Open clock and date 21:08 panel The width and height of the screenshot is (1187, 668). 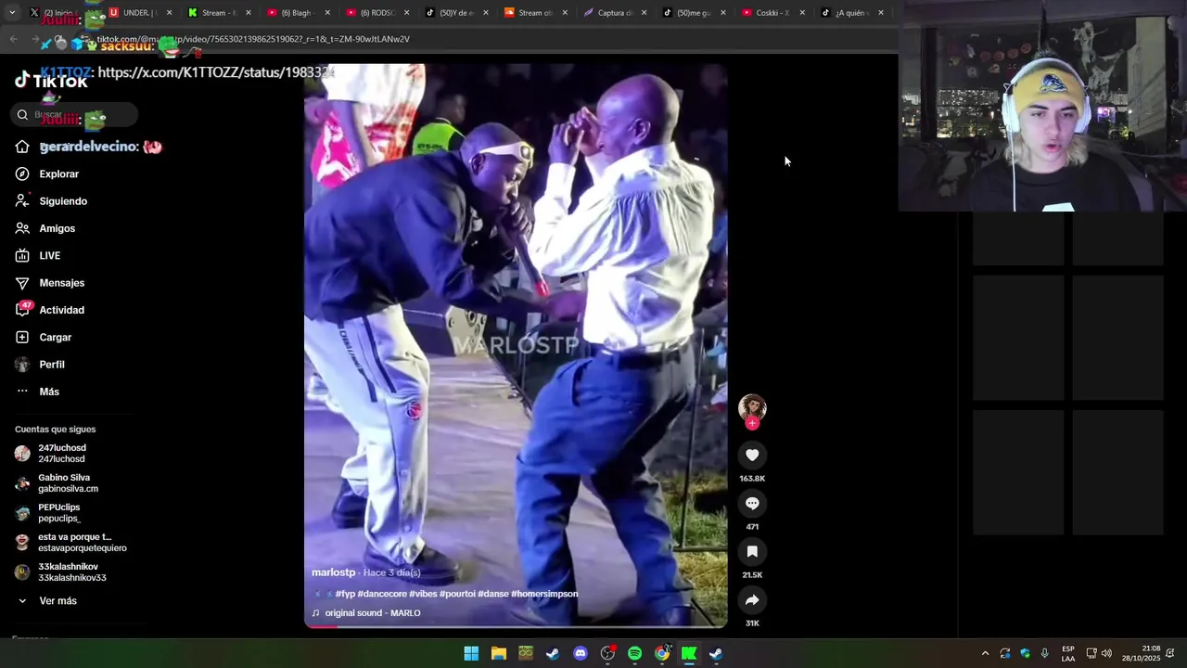point(1140,653)
